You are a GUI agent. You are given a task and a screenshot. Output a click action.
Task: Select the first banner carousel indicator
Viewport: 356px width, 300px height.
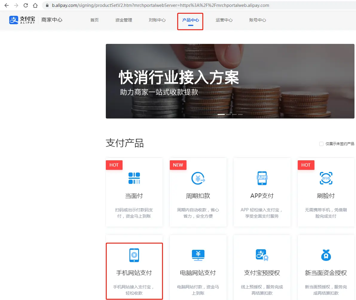tap(221, 114)
